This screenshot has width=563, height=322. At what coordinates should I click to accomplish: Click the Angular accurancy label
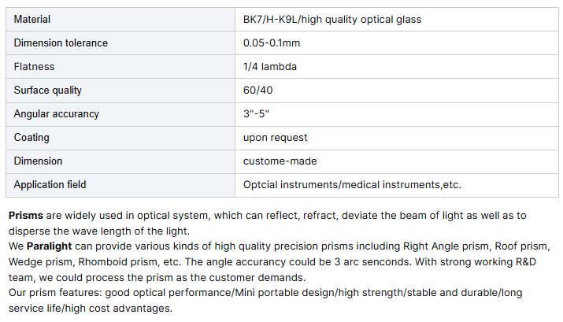[x=57, y=114]
